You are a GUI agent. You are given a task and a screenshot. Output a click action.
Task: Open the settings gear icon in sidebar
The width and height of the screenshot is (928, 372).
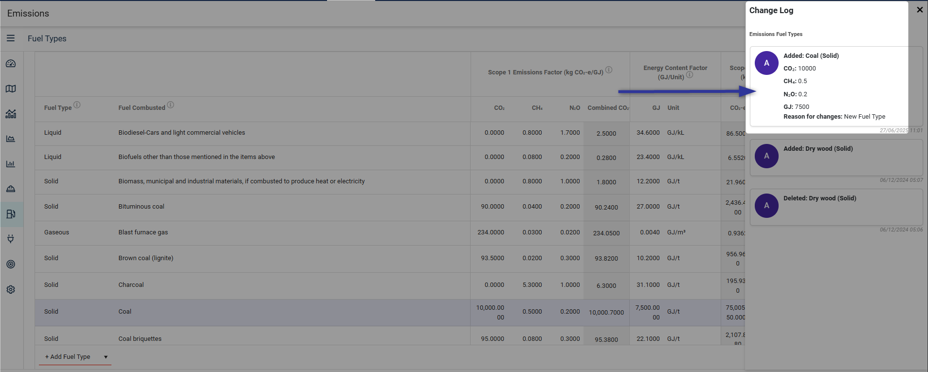(11, 289)
